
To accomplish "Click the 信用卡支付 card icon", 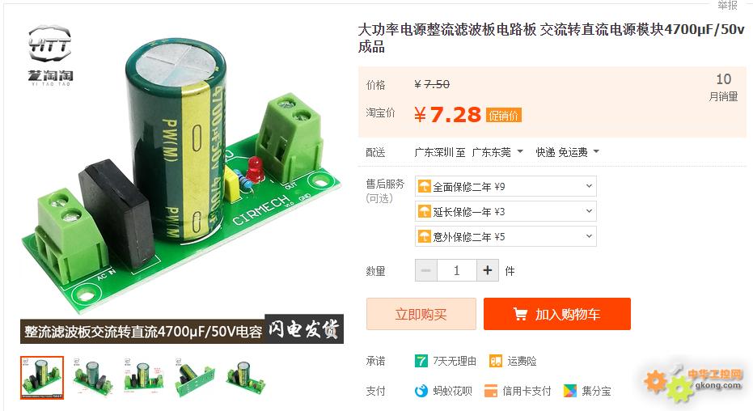I will point(491,391).
